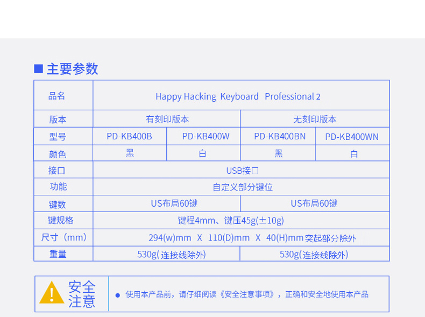Click the 无刻印版本 cell
The height and width of the screenshot is (317, 425).
315,119
